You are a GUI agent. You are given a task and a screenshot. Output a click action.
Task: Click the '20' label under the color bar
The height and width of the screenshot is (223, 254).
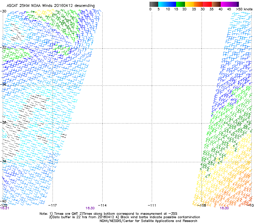pyautogui.click(x=184, y=9)
